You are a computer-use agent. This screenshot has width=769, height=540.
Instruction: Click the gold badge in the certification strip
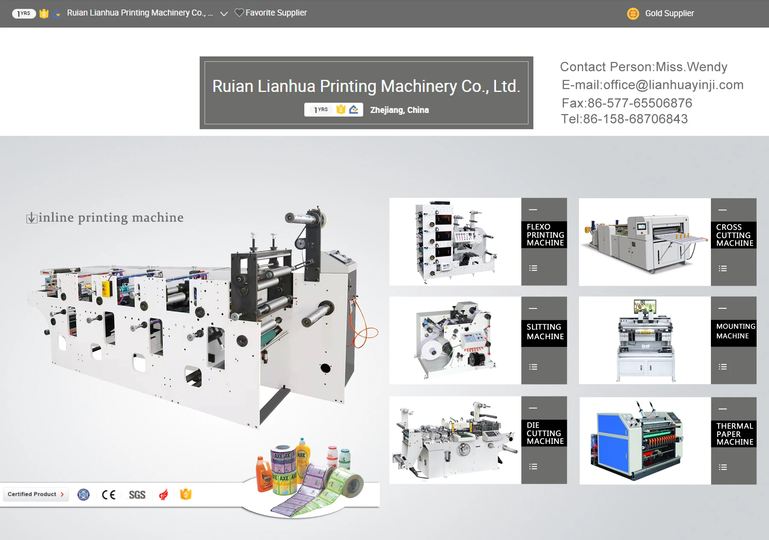pyautogui.click(x=186, y=494)
